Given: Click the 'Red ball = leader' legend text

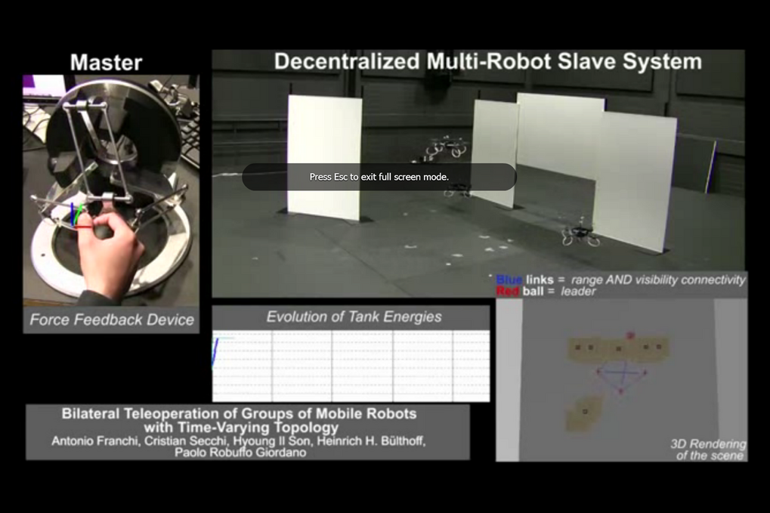Looking at the screenshot, I should click(546, 291).
